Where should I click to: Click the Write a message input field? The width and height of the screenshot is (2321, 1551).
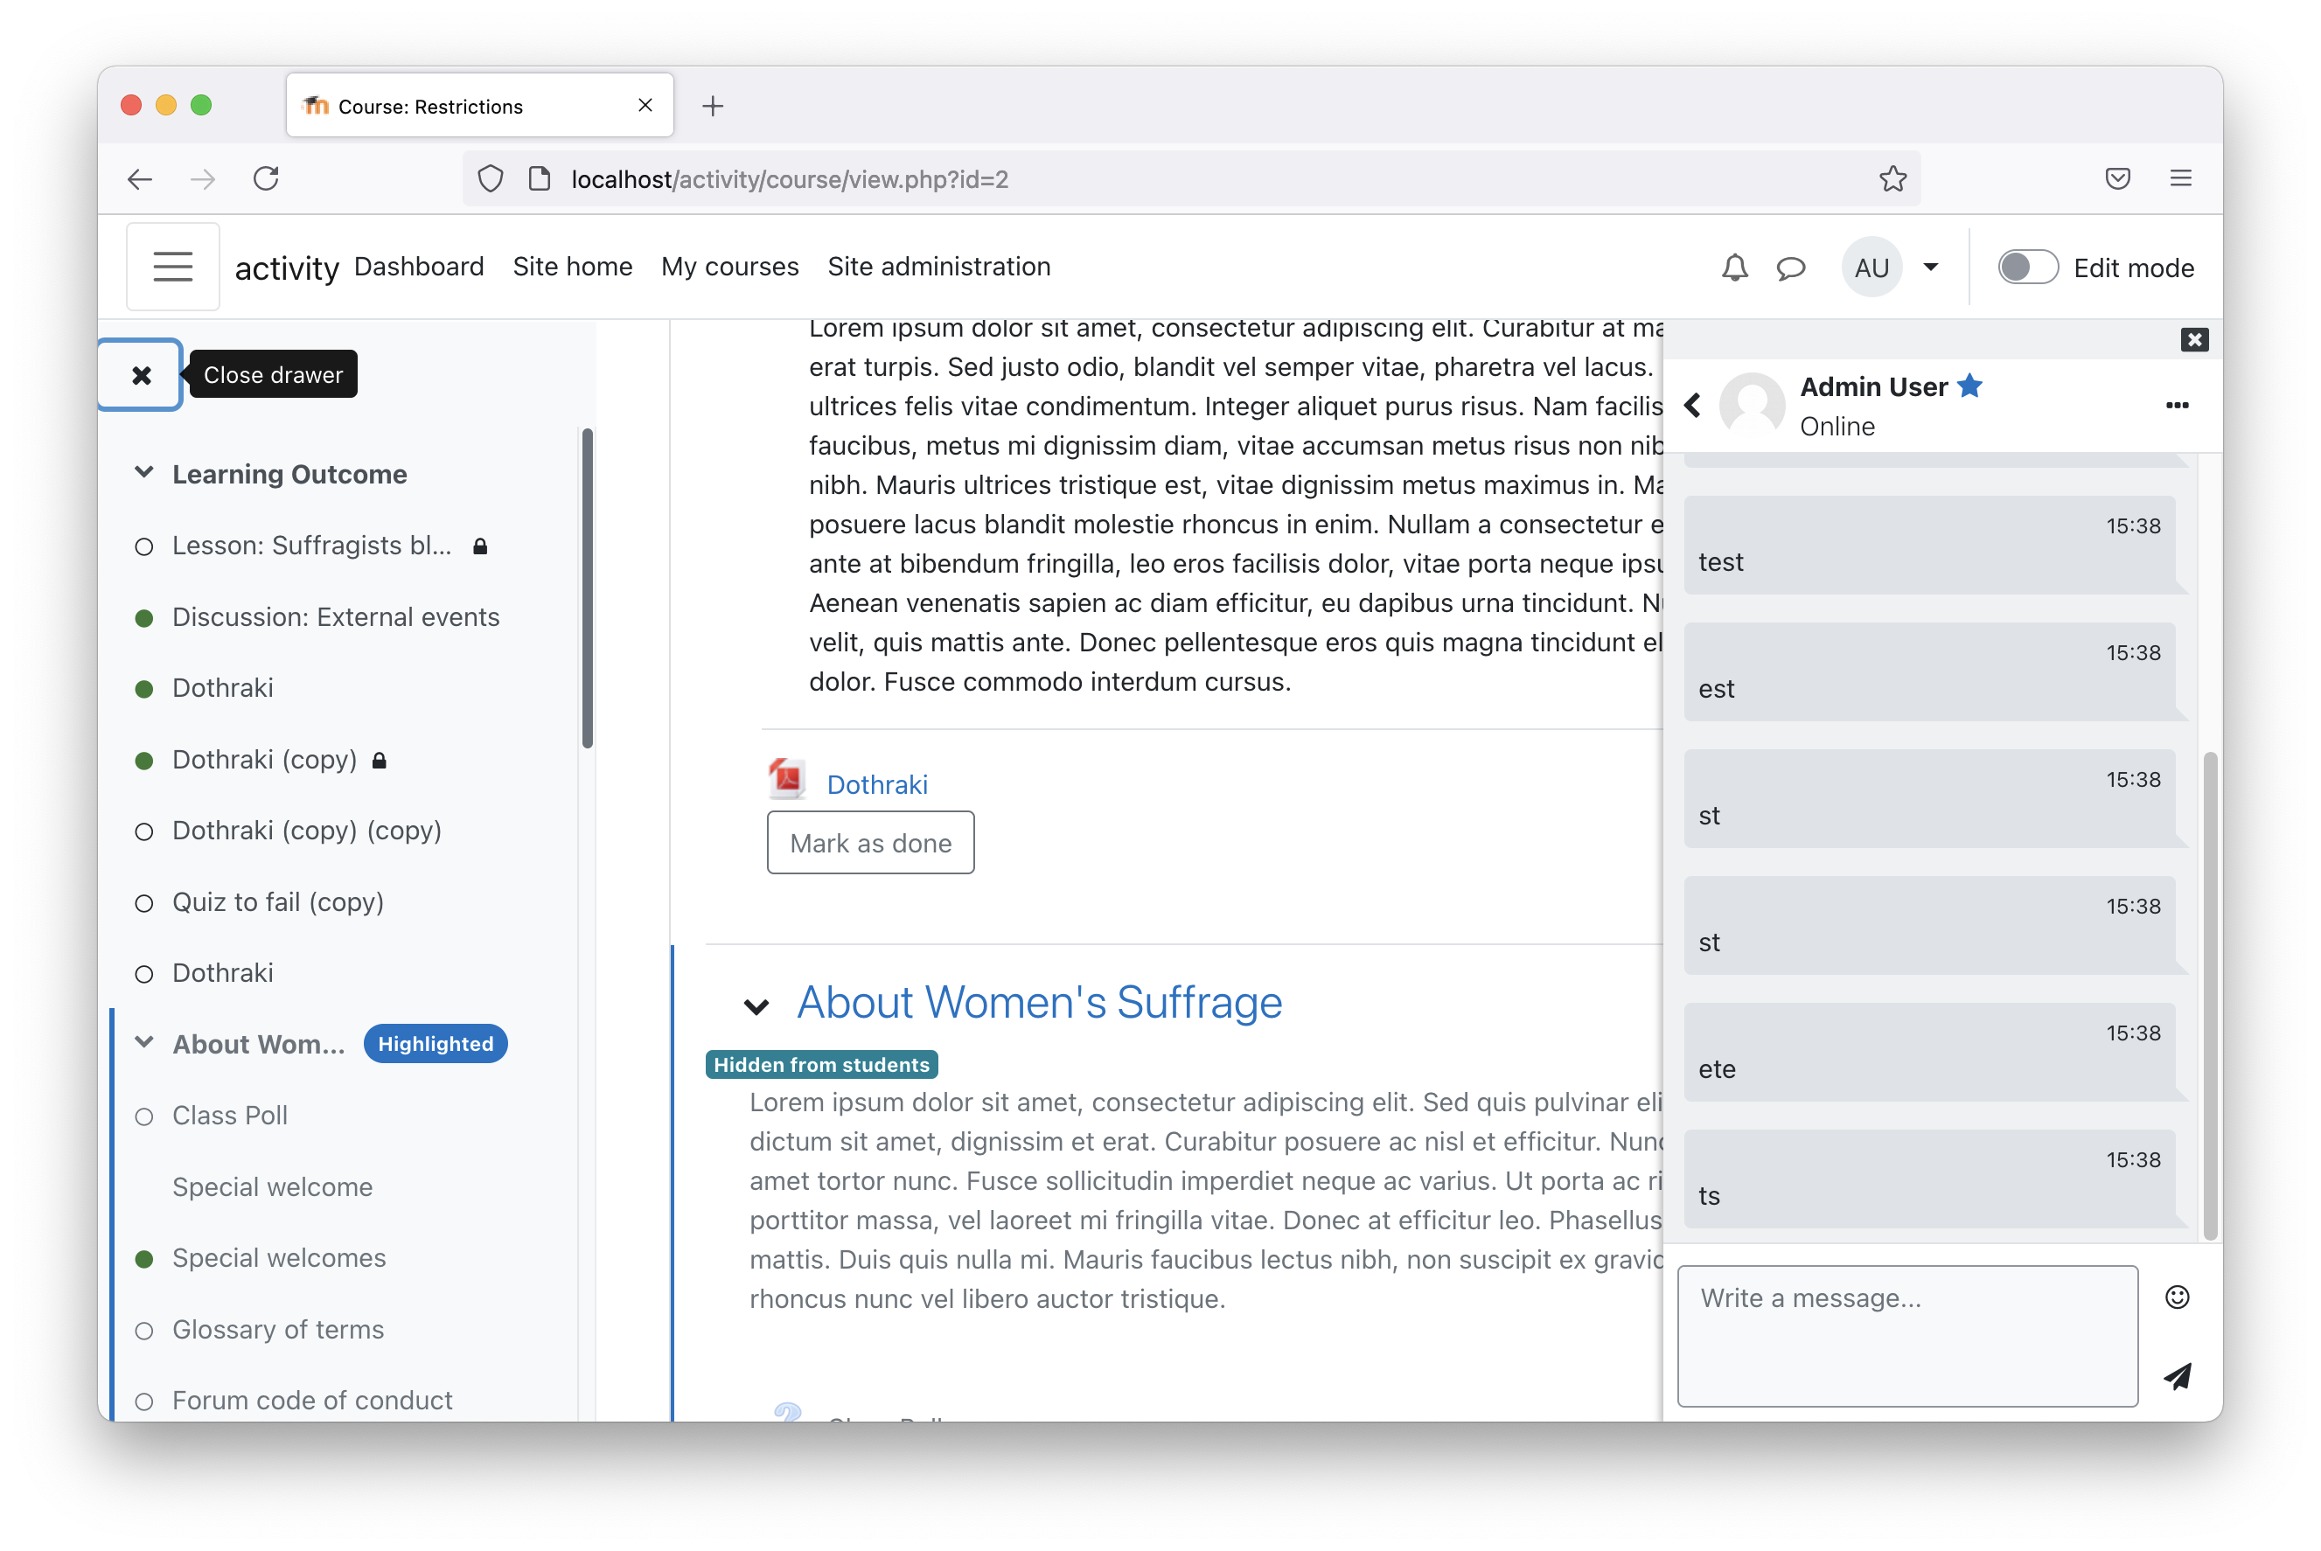tap(1906, 1335)
